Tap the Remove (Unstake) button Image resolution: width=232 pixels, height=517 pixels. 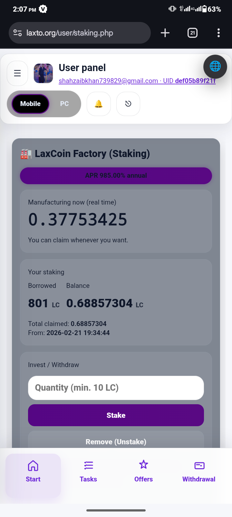tap(116, 441)
